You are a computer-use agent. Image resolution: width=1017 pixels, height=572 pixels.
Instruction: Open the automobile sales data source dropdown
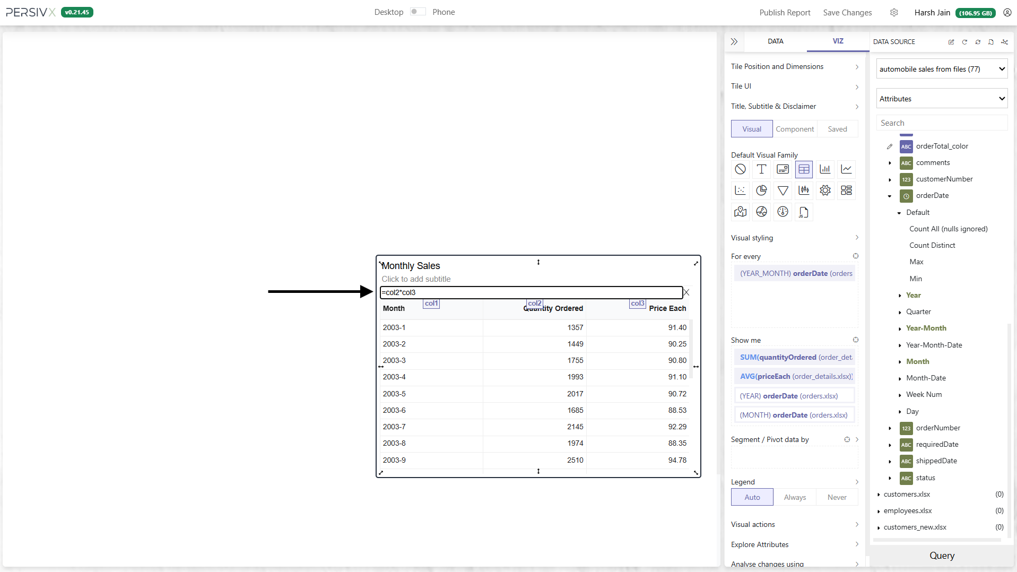(942, 69)
